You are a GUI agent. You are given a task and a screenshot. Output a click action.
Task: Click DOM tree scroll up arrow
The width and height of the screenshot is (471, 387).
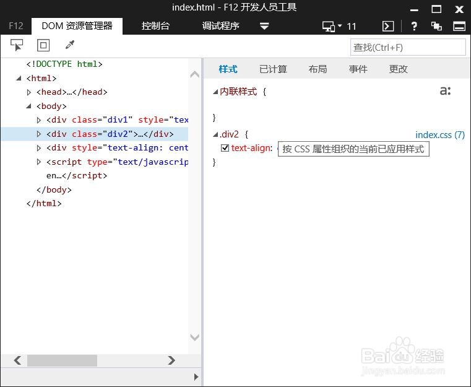coord(195,74)
